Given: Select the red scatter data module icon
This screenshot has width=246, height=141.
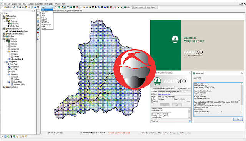Looking at the screenshot, I should [77, 7].
